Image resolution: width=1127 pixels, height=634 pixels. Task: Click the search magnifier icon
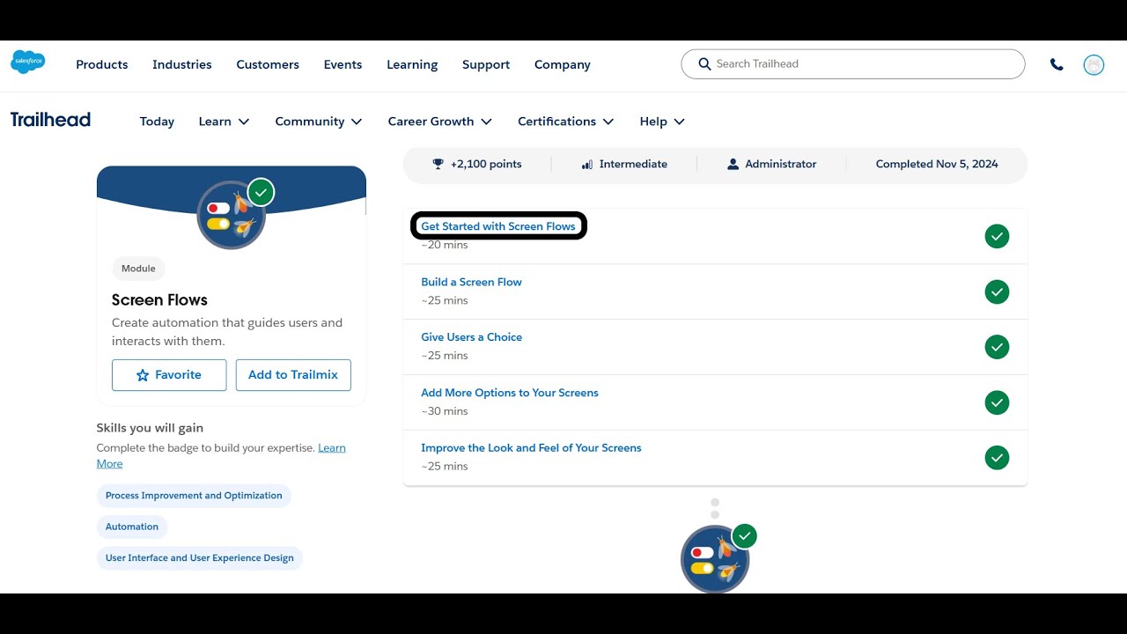704,63
